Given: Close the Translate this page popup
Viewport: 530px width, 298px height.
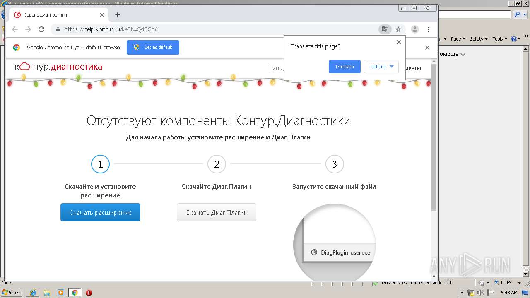Looking at the screenshot, I should [399, 42].
